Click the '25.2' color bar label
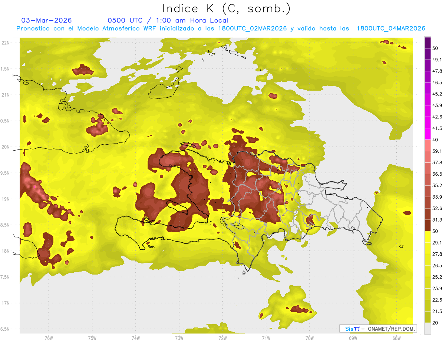This screenshot has height=343, width=445. [x=437, y=277]
